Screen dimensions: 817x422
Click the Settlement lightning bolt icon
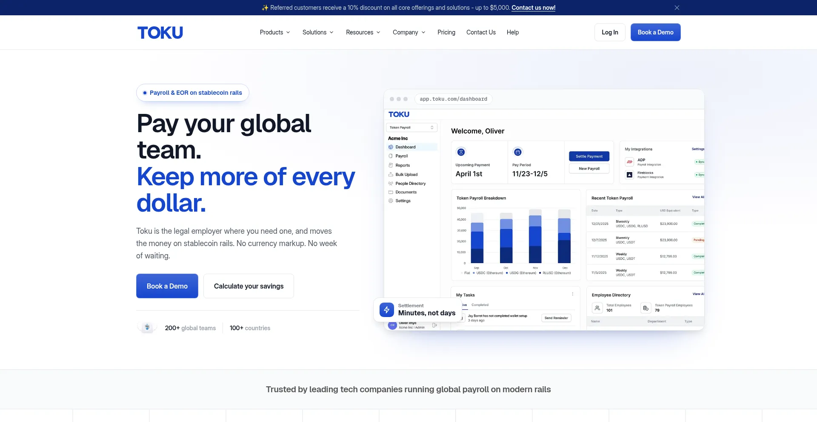tap(387, 310)
